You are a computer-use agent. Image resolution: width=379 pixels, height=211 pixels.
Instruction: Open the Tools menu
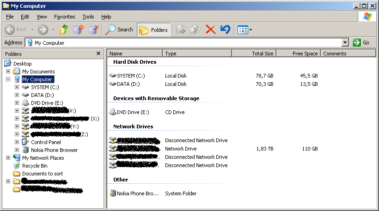click(88, 17)
